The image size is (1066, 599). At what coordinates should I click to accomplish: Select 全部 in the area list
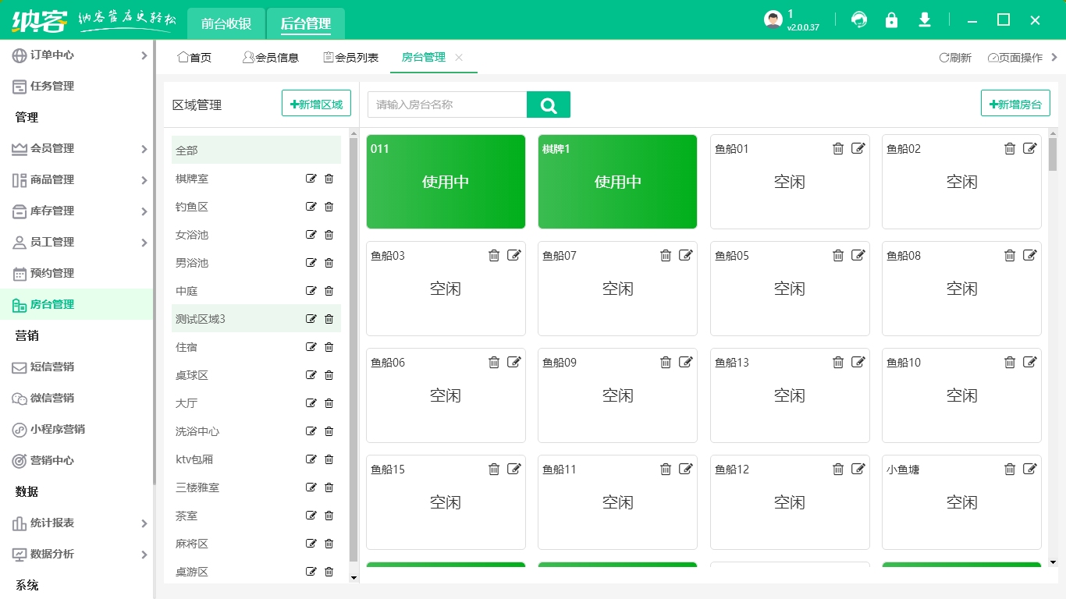click(x=256, y=150)
